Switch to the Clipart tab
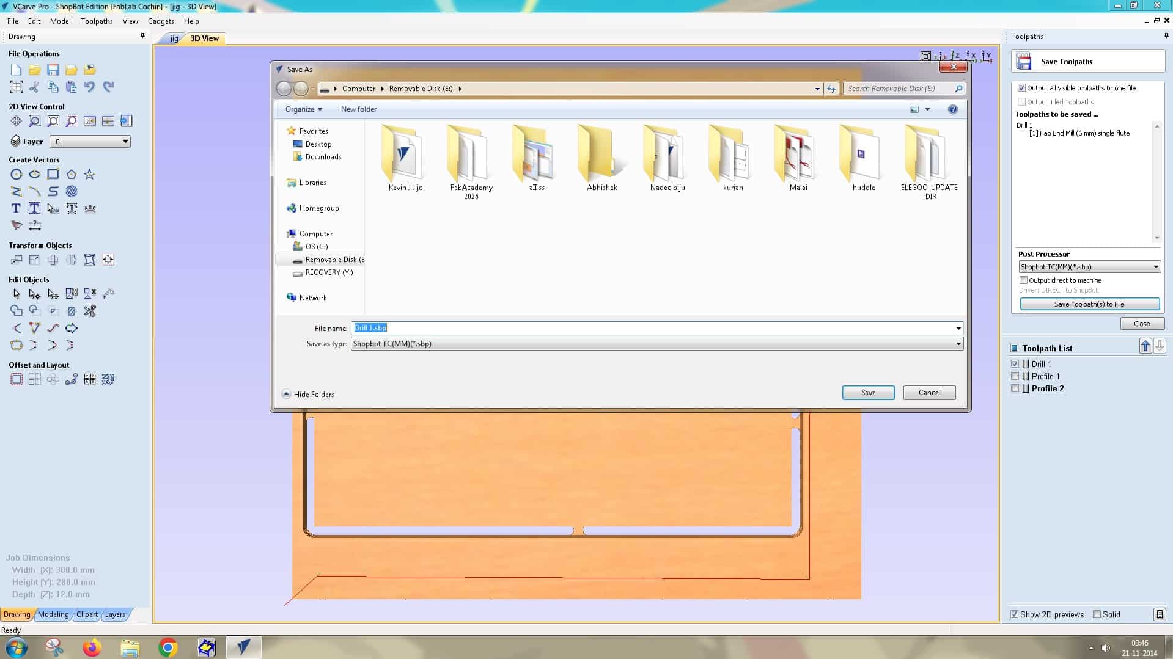Image resolution: width=1173 pixels, height=659 pixels. [87, 614]
